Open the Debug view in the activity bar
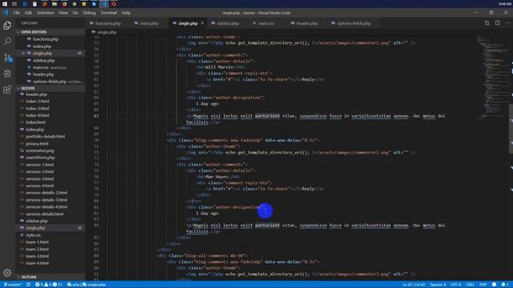 pyautogui.click(x=7, y=74)
